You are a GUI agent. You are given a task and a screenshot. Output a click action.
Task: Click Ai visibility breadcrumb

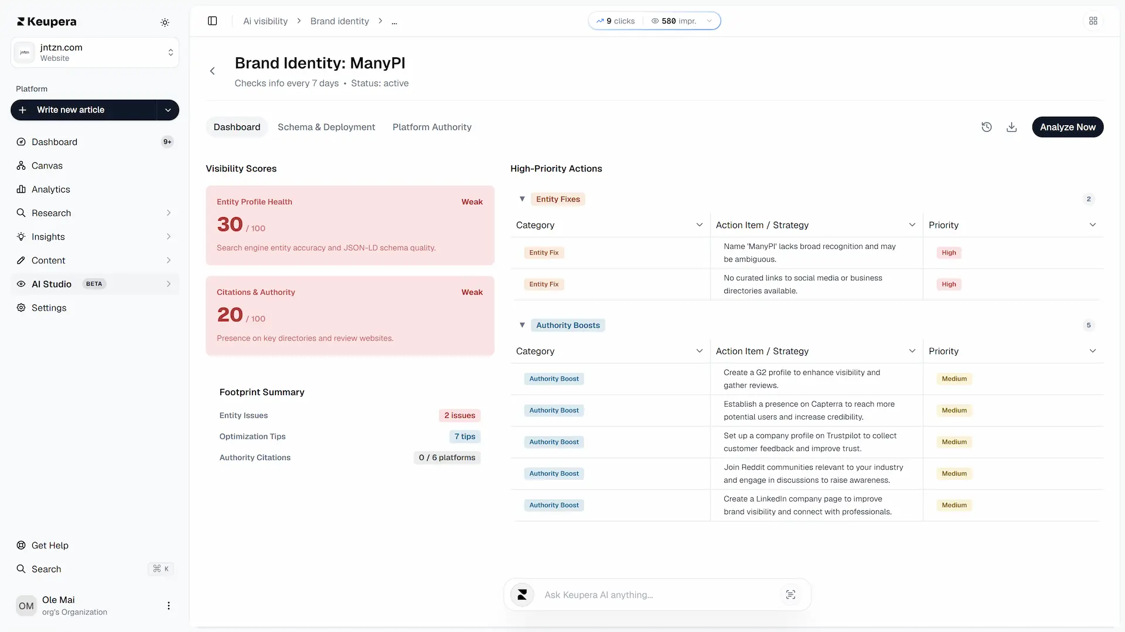coord(265,21)
